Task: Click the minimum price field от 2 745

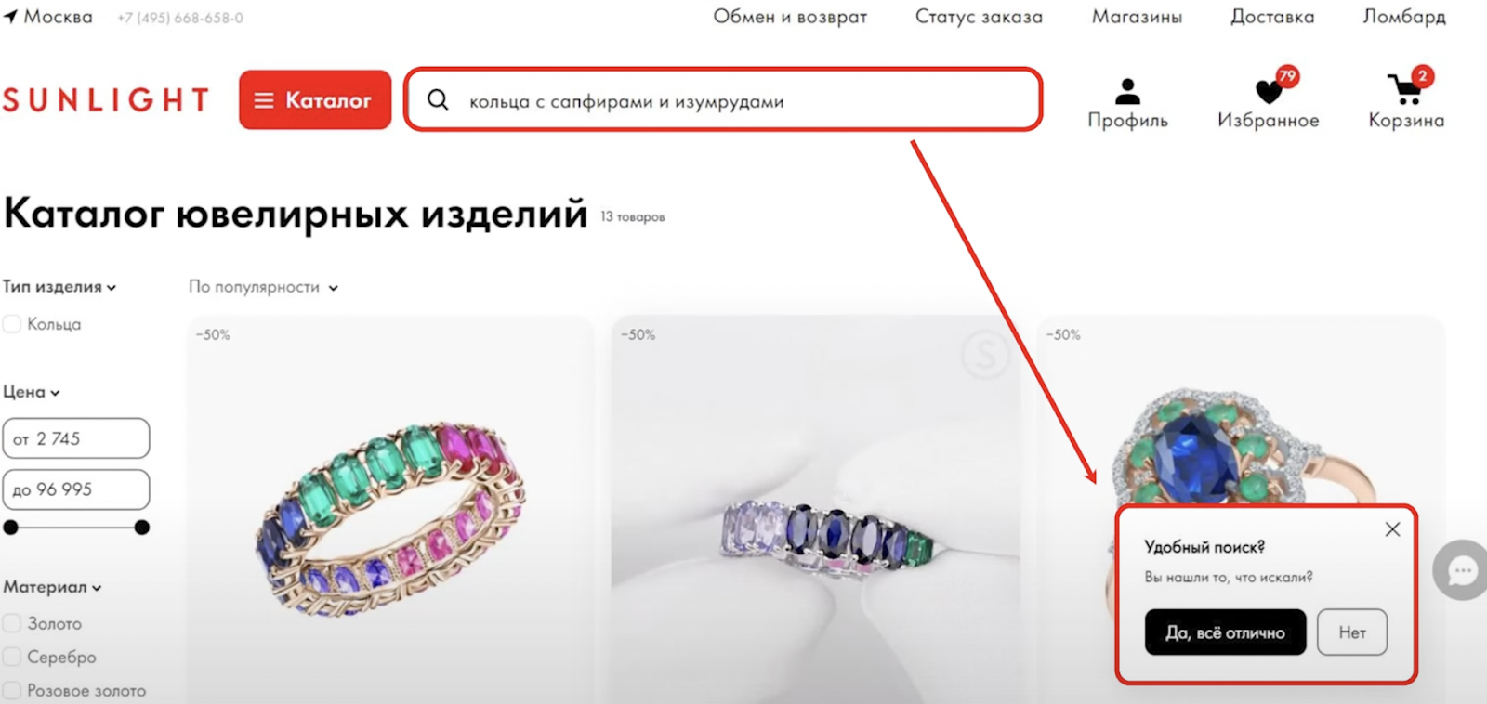Action: click(x=76, y=438)
